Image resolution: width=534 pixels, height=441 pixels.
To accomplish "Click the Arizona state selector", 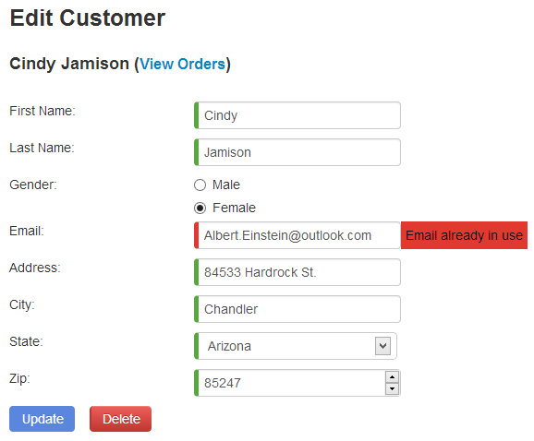I will pyautogui.click(x=296, y=346).
